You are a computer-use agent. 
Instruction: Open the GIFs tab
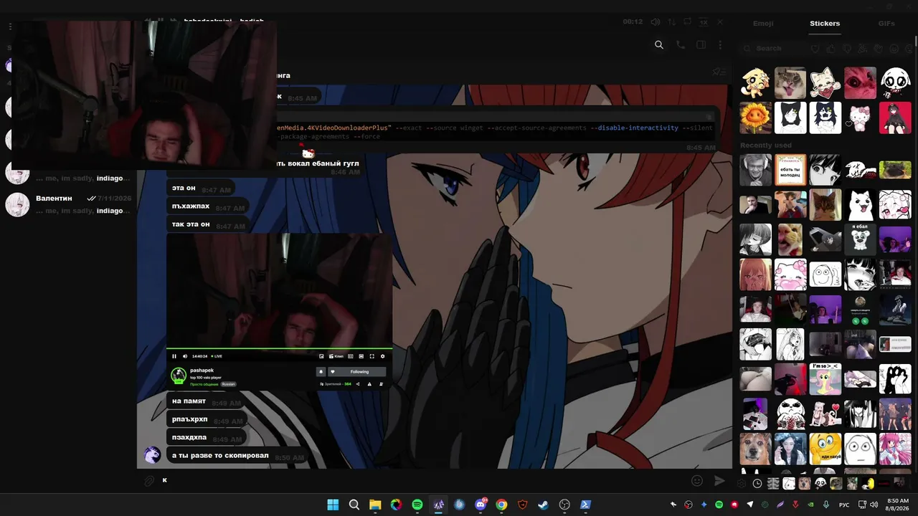click(x=886, y=24)
